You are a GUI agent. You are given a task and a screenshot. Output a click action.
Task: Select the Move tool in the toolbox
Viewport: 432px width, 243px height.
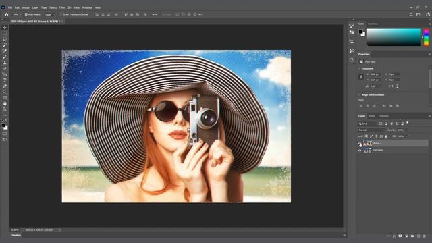click(5, 28)
